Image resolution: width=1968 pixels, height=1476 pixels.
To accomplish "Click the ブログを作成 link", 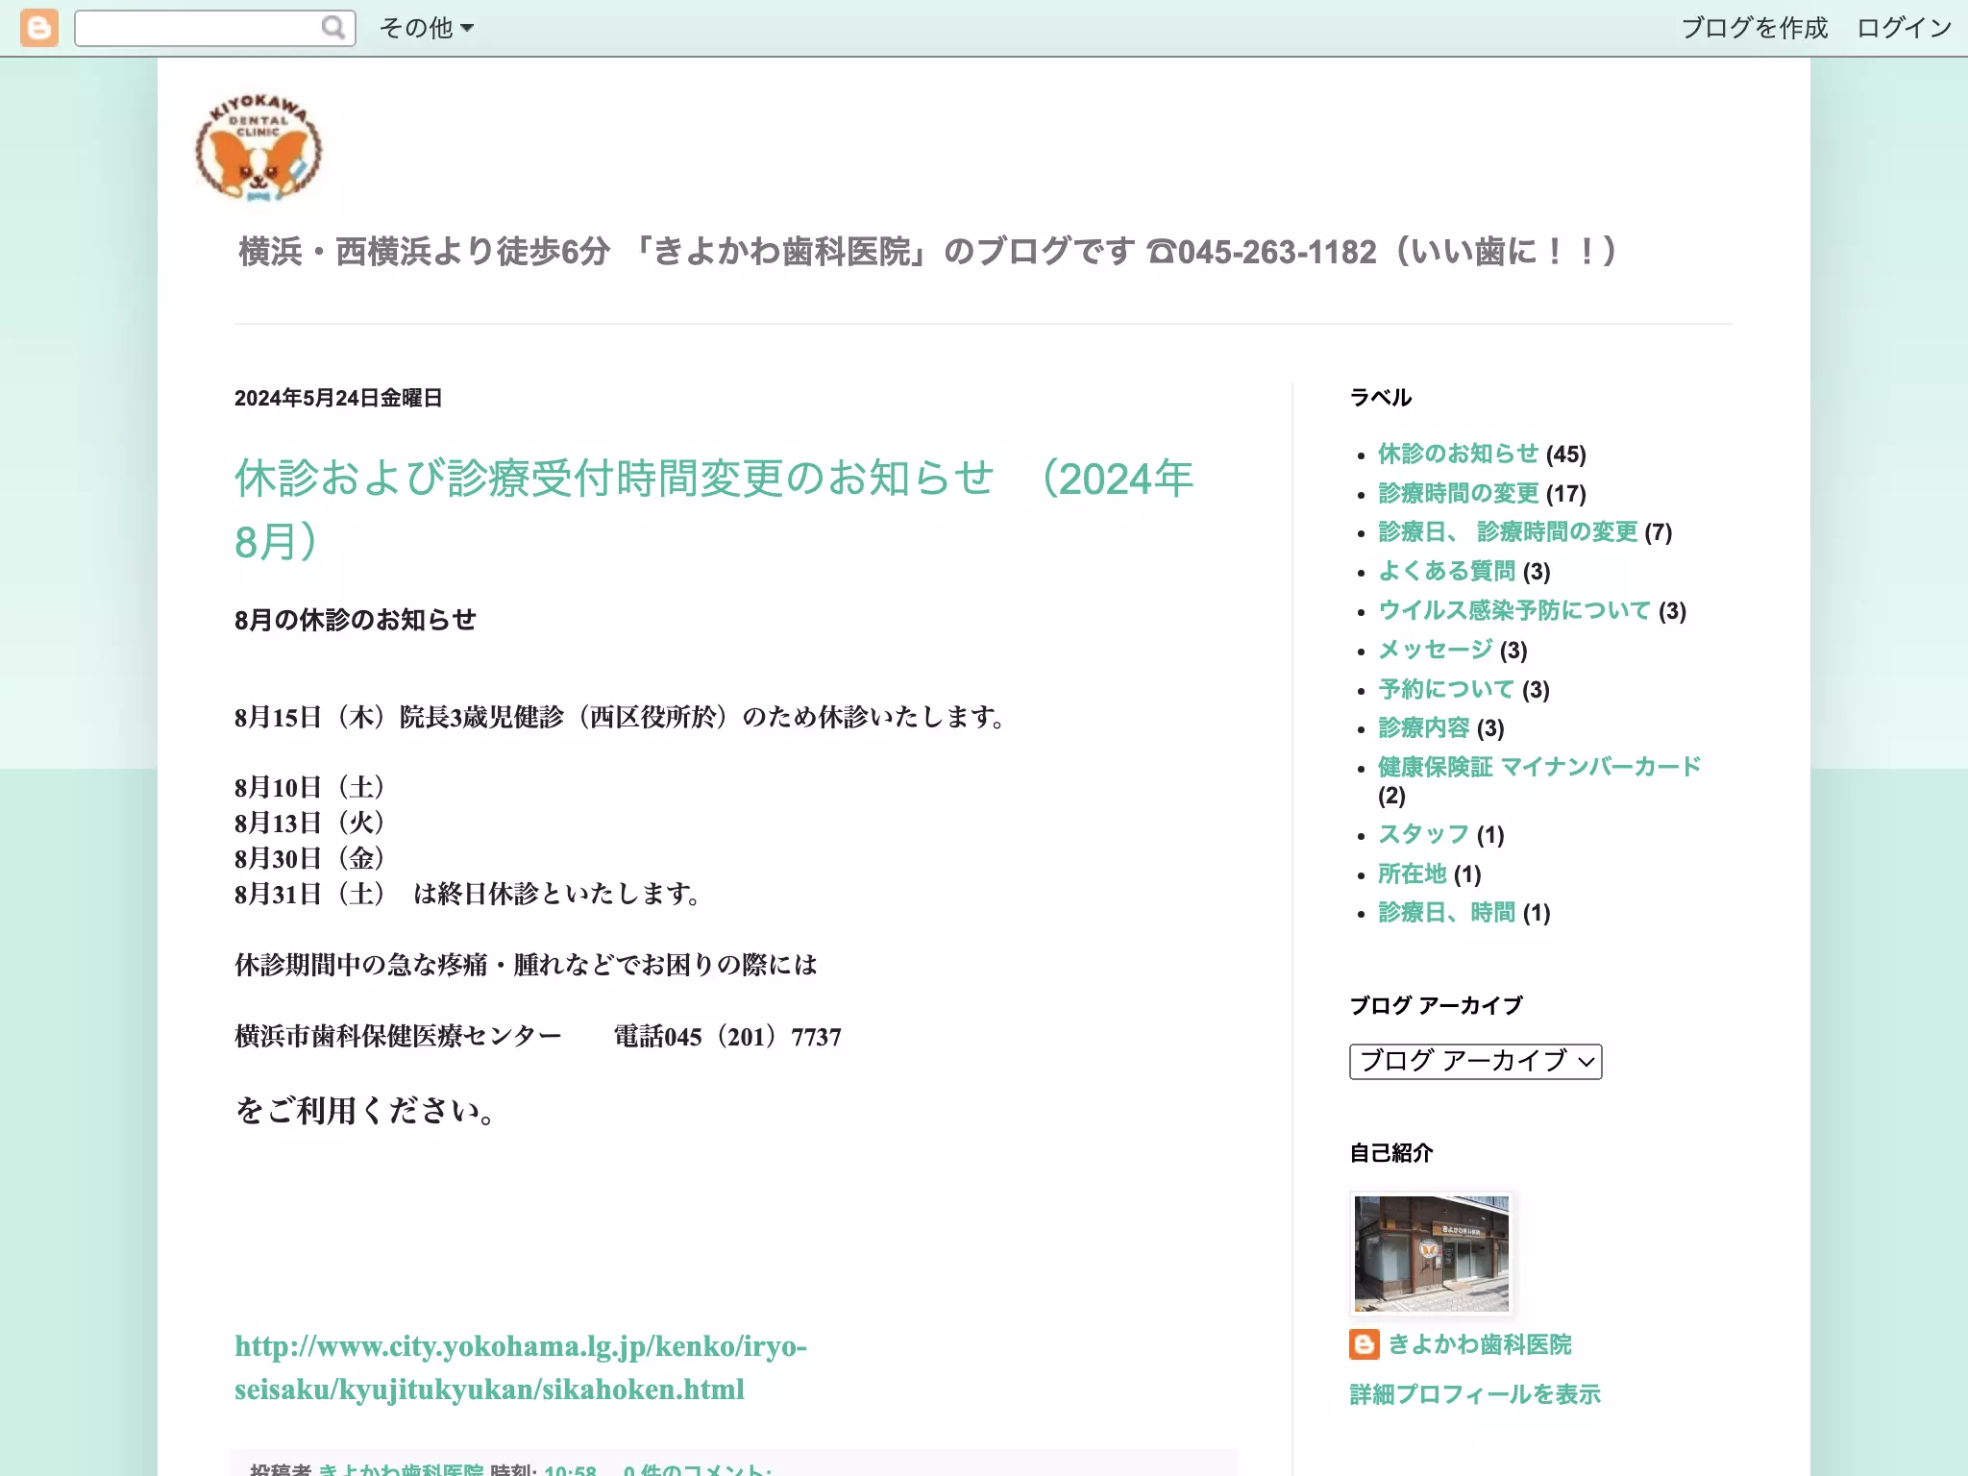I will 1754,28.
